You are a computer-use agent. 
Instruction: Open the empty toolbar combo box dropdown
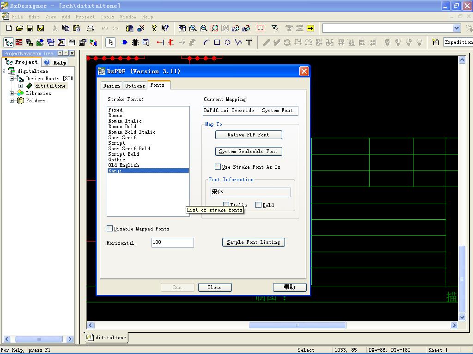pyautogui.click(x=456, y=28)
